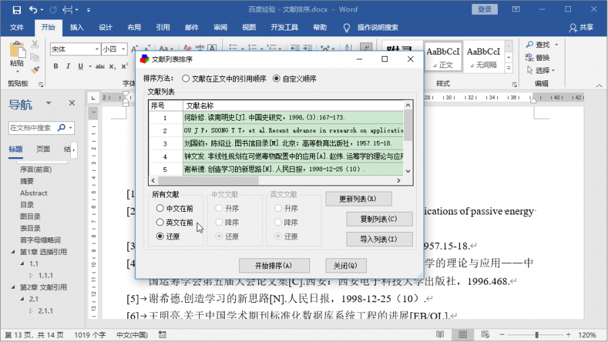Toggle italic formatting
This screenshot has width=608, height=342.
(x=68, y=66)
